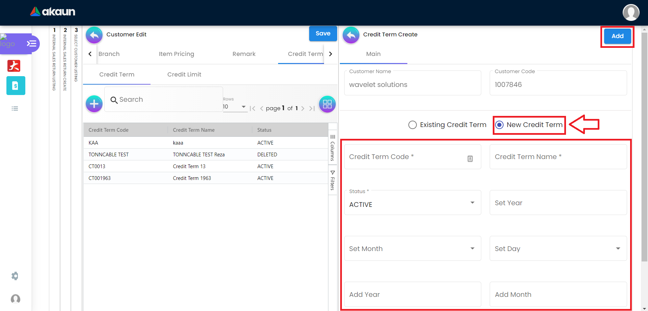Expand the Status dropdown
Image resolution: width=648 pixels, height=311 pixels.
tap(412, 203)
